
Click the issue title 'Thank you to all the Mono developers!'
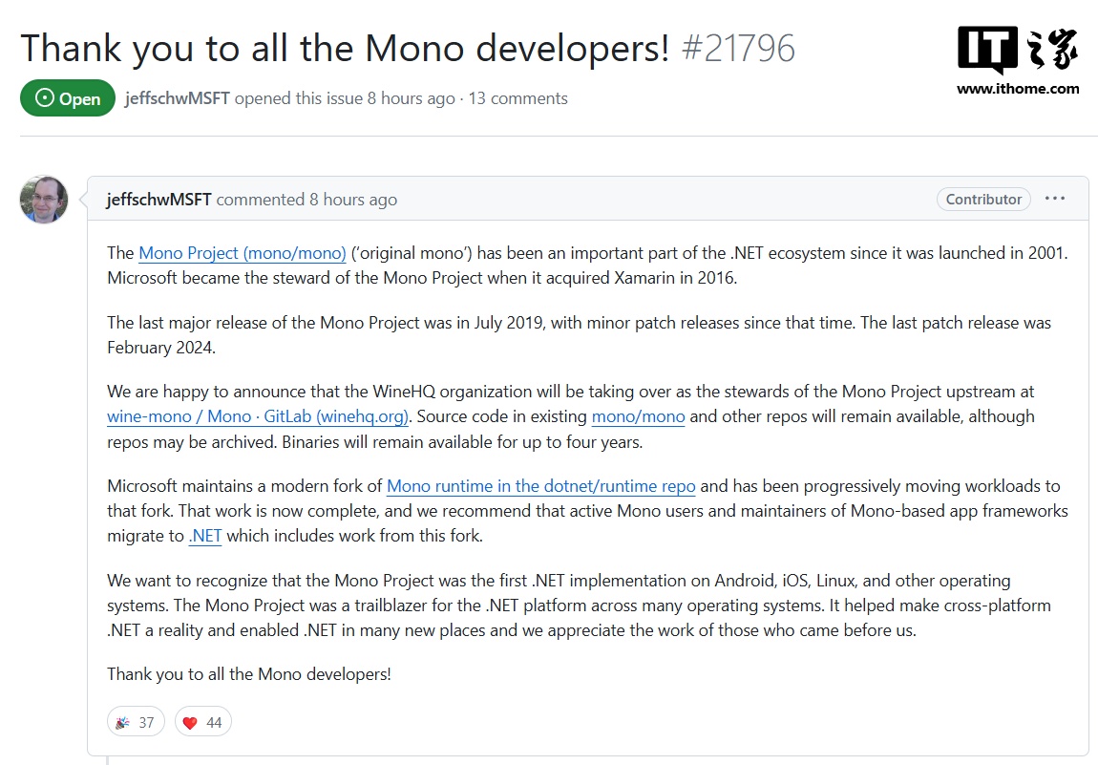click(x=345, y=48)
